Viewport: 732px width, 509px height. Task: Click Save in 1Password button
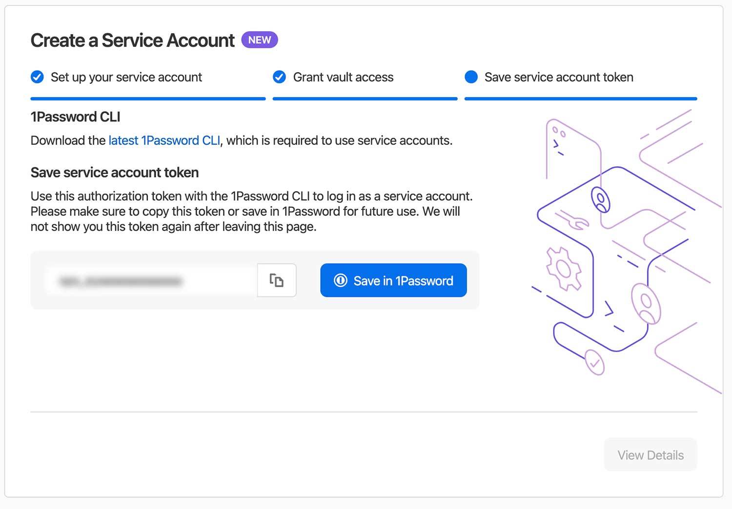pos(393,280)
